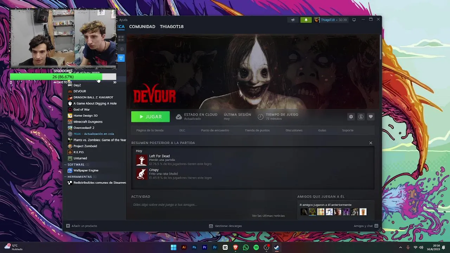The height and width of the screenshot is (253, 450).
Task: Open the Guías tab
Action: coord(322,130)
